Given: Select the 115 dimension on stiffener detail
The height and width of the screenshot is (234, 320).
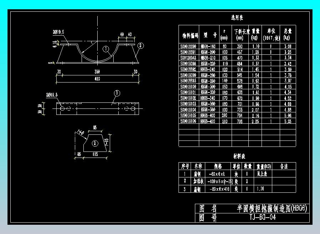Looking at the screenshot, I should [95, 154].
